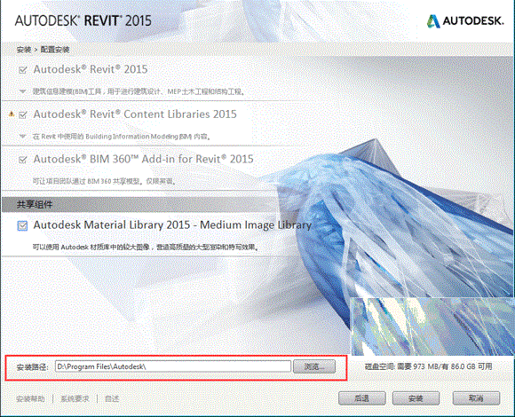Click the install path input field

coord(173,366)
